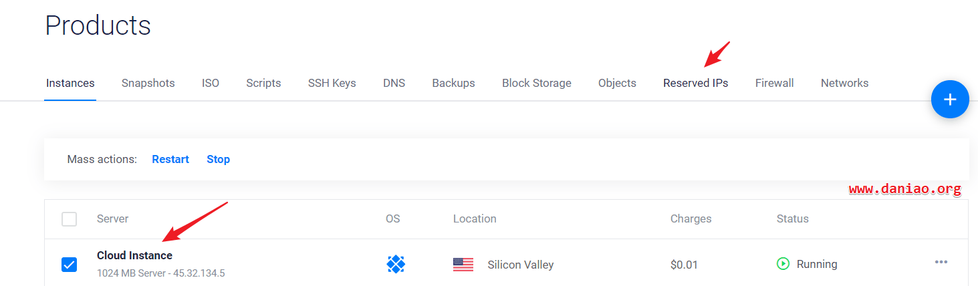Screen dimensions: 978x286
Task: Go to the Firewall tab
Action: point(774,83)
